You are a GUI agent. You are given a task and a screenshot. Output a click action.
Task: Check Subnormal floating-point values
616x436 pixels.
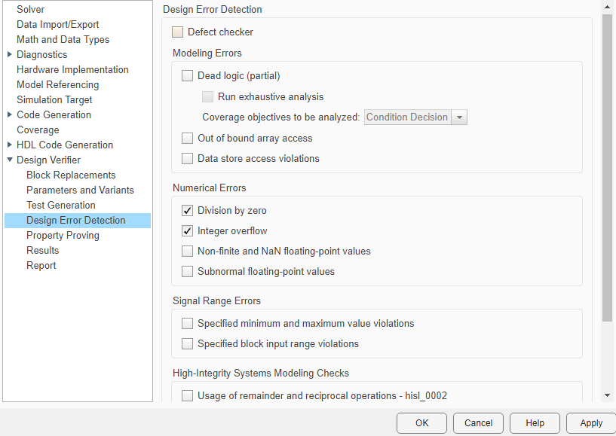187,271
